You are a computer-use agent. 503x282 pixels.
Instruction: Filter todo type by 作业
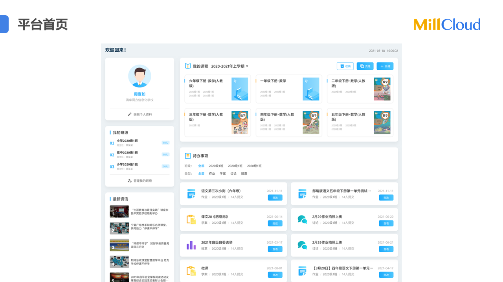coord(212,174)
